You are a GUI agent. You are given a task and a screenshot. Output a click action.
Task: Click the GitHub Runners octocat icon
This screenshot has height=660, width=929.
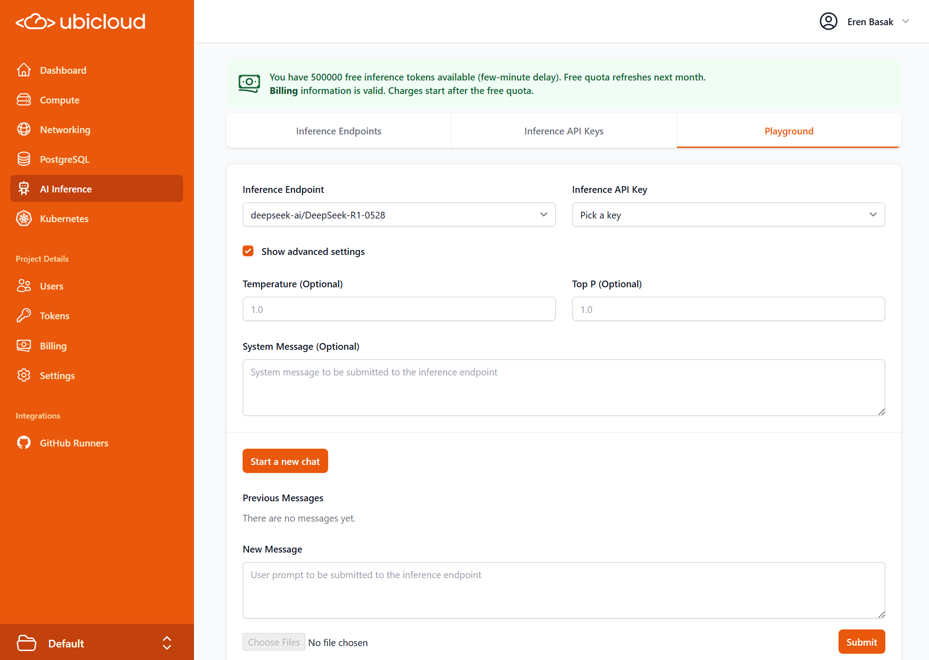pyautogui.click(x=24, y=443)
